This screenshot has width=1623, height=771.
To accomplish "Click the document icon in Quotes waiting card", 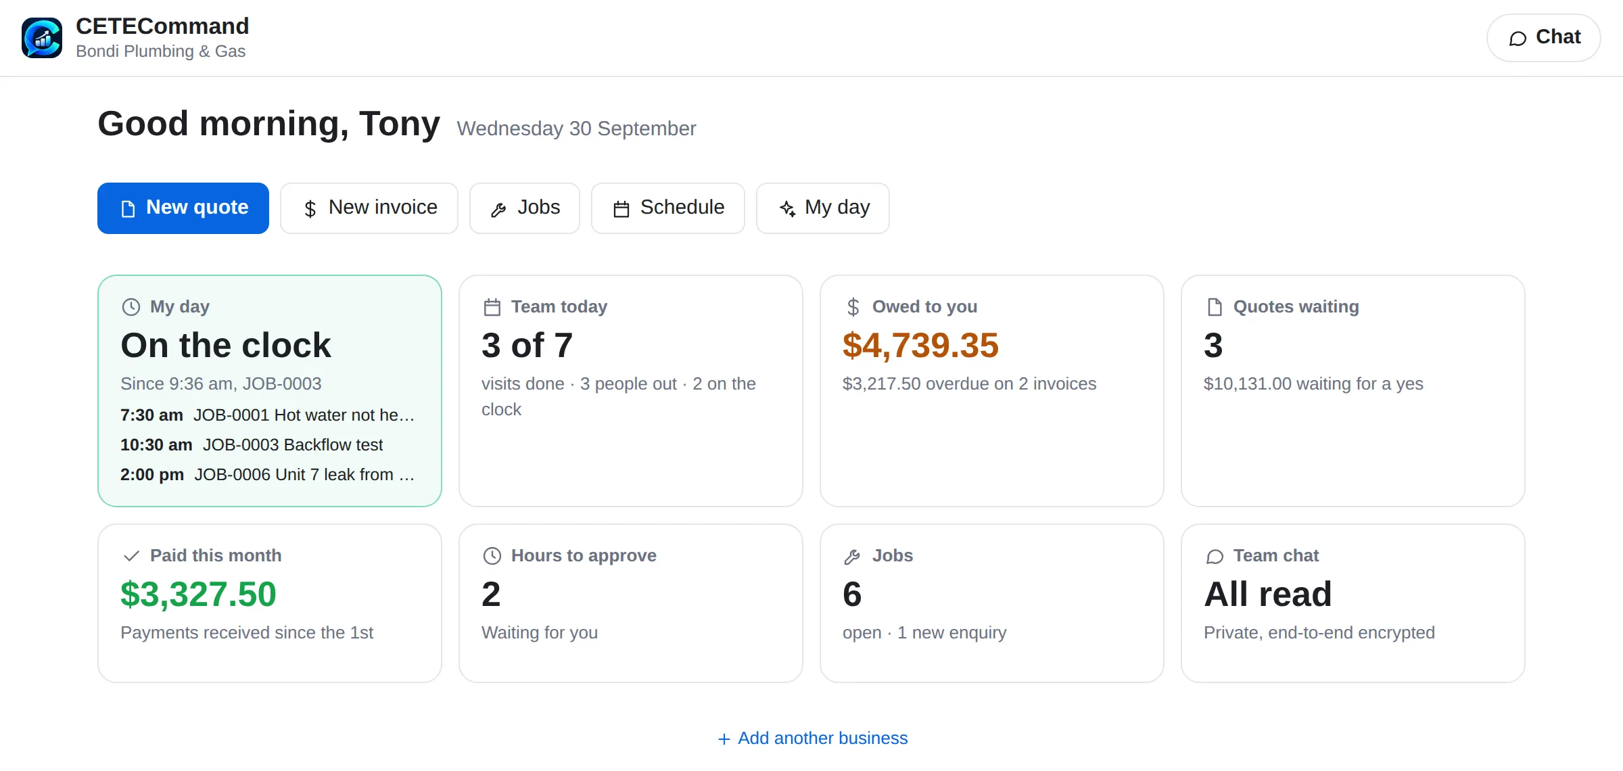I will 1215,307.
